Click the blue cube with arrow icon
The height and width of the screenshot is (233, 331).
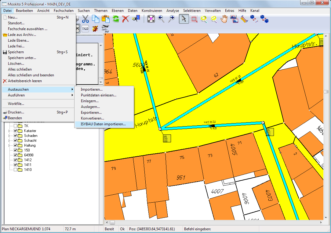254,19
